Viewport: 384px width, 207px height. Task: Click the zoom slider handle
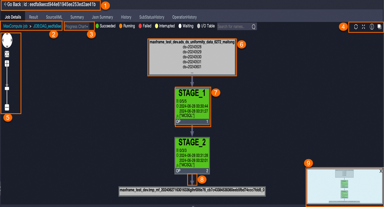point(7,89)
